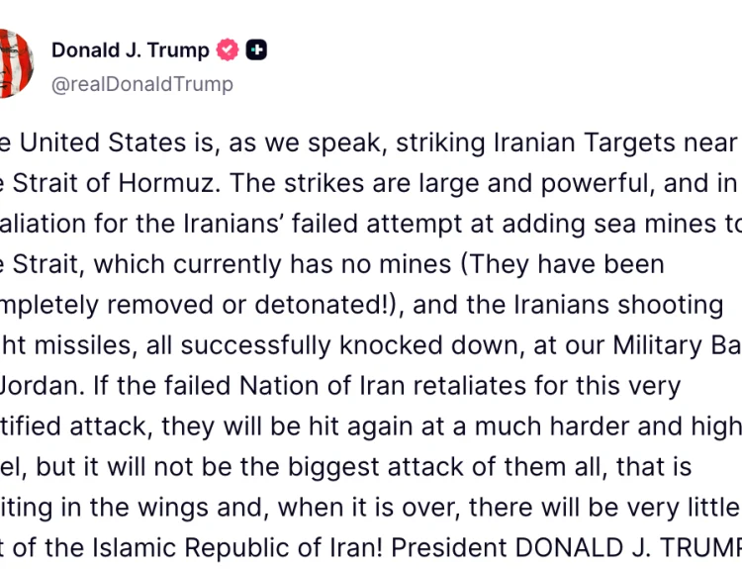Open the profile avatar picture
The height and width of the screenshot is (569, 742).
[x=17, y=63]
